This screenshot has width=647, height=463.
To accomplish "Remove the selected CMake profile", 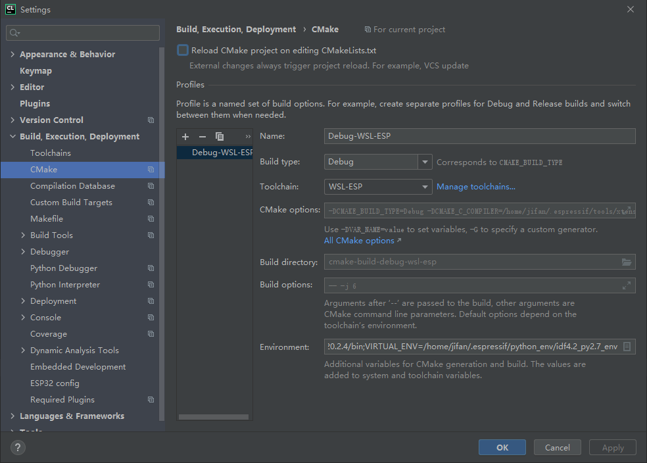I will coord(202,136).
